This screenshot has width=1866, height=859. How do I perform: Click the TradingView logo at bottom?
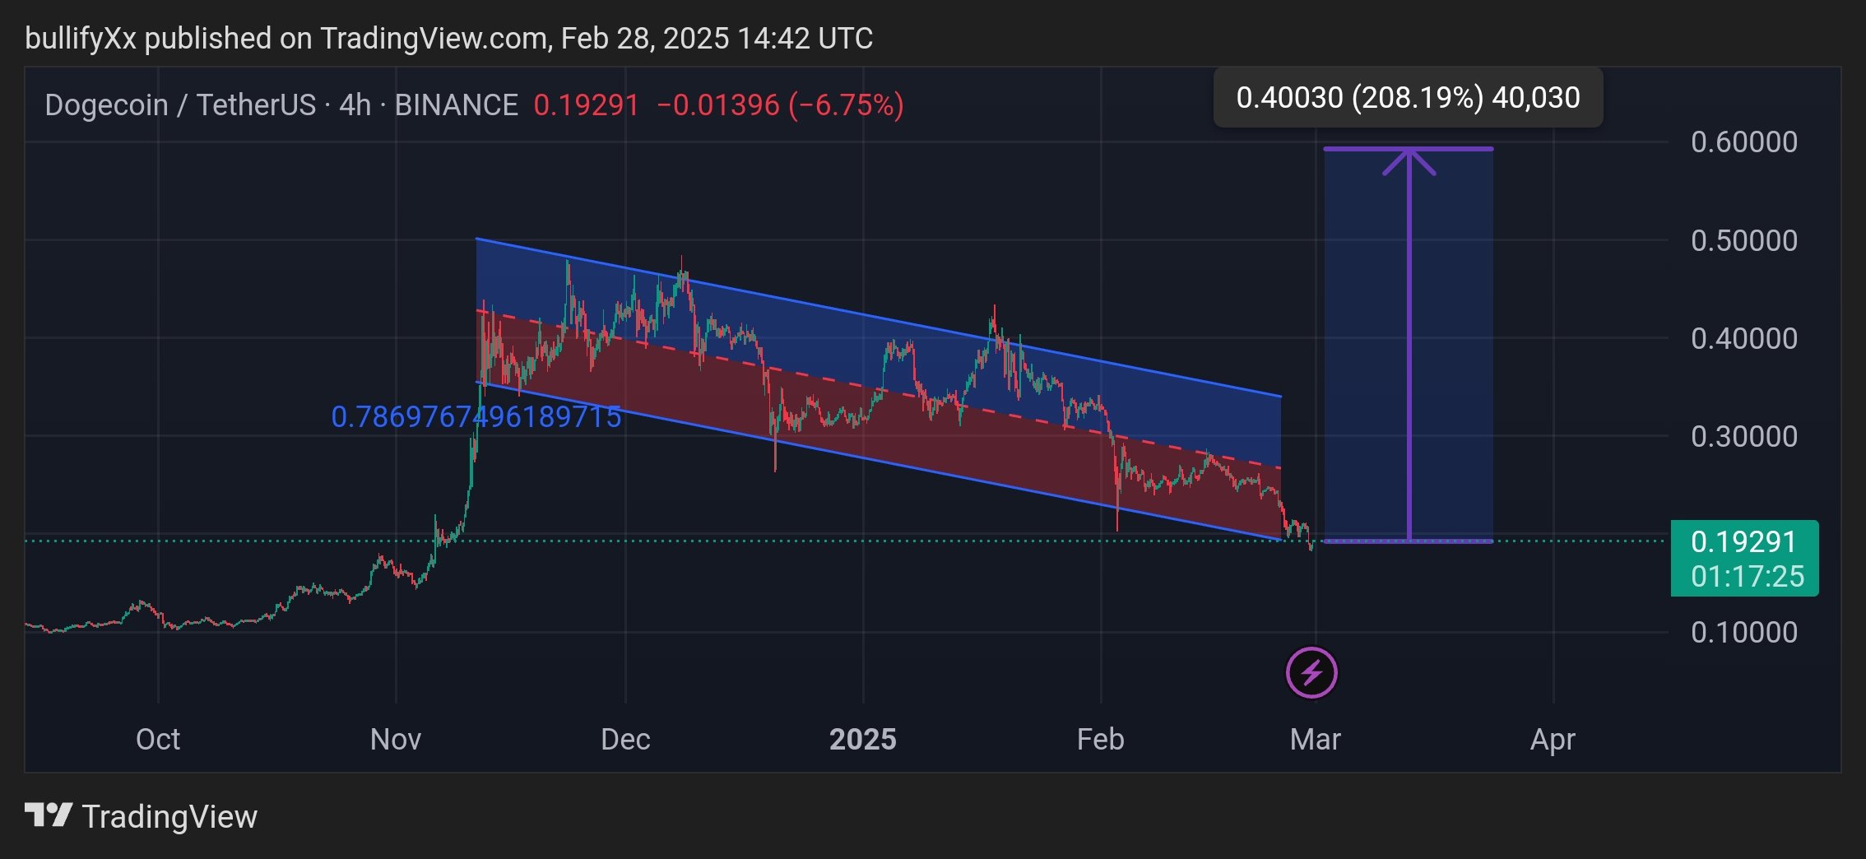point(141,816)
